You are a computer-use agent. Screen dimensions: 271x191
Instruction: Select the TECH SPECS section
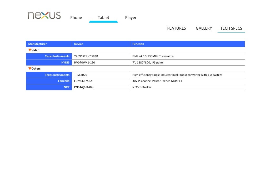(231, 28)
